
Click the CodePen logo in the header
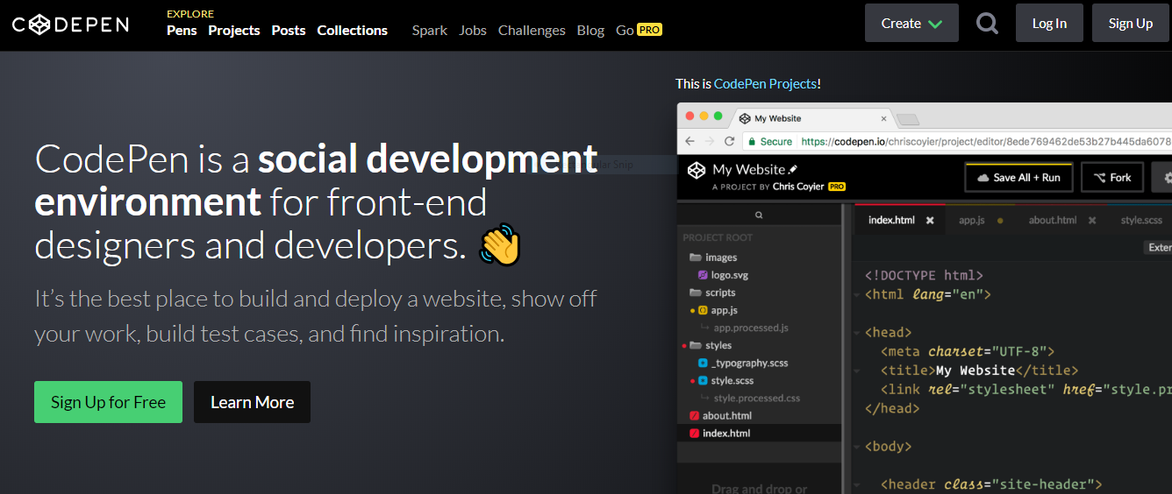click(70, 24)
